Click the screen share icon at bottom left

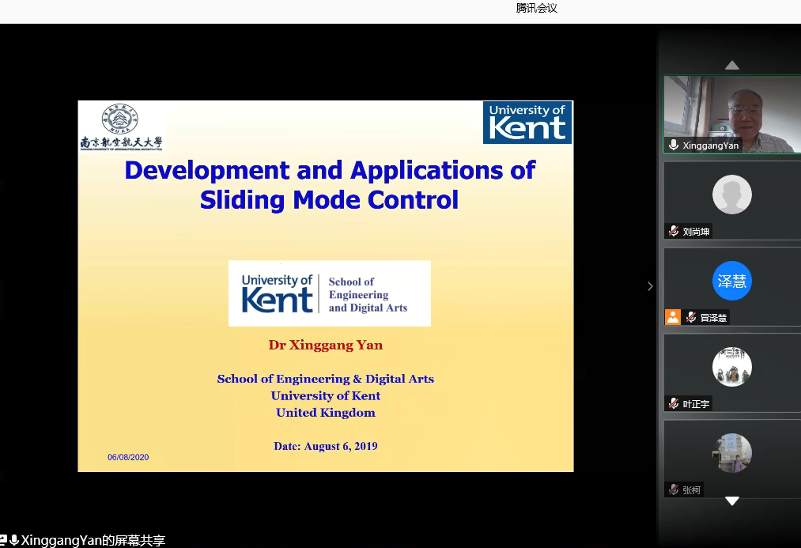[x=3, y=540]
